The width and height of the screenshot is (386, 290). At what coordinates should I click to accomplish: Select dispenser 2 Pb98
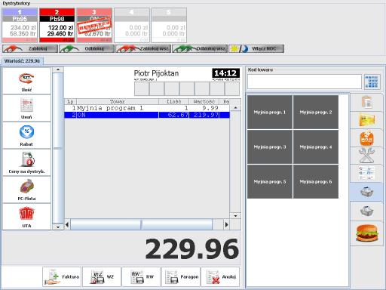(57, 25)
